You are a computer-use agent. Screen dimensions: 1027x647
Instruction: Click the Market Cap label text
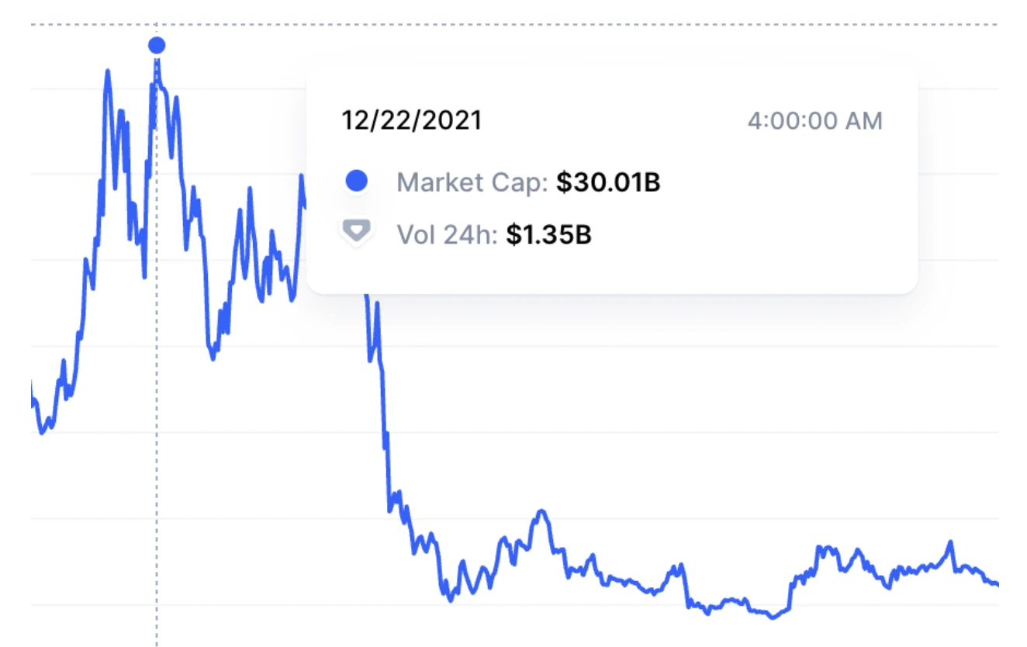pyautogui.click(x=472, y=184)
